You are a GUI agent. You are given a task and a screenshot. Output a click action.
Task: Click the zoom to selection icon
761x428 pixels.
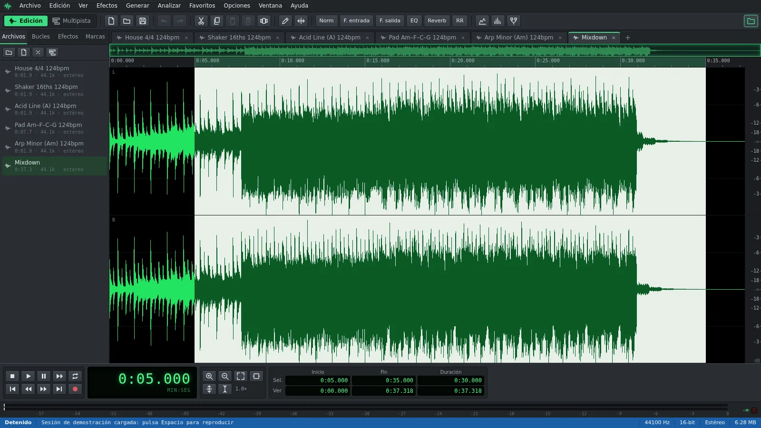click(x=256, y=376)
